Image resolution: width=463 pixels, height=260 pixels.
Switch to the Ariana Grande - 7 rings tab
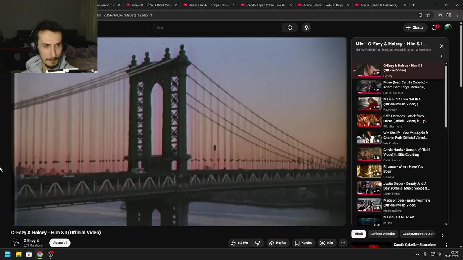point(209,5)
